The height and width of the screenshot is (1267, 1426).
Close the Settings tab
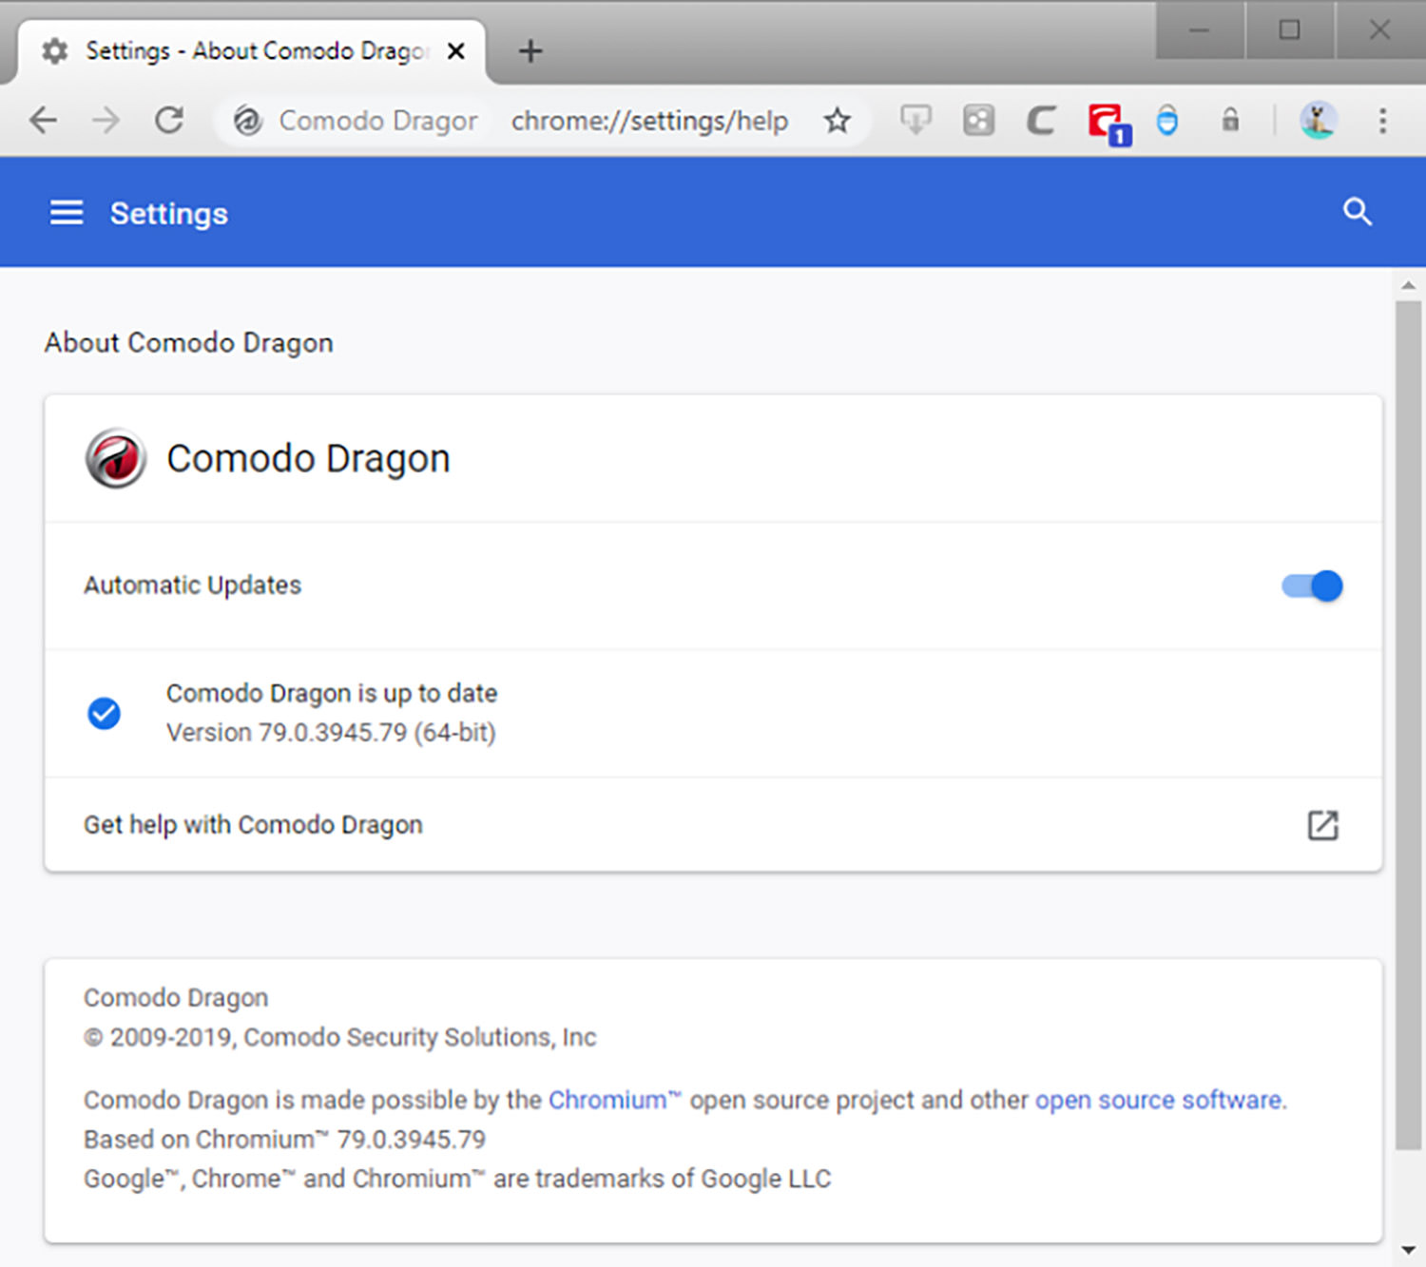[456, 51]
